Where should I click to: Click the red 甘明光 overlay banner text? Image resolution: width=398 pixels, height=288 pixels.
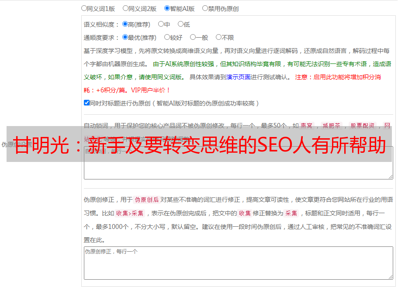pyautogui.click(x=199, y=144)
